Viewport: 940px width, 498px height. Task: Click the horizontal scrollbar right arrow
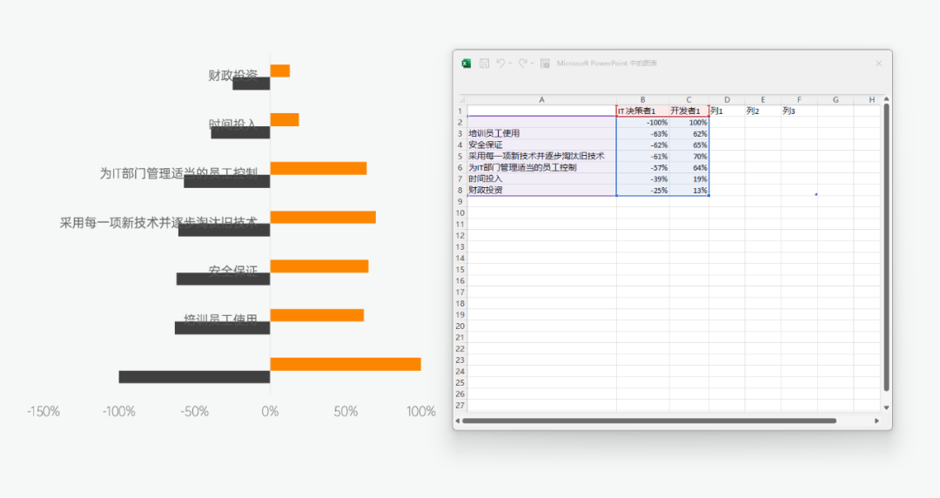point(876,421)
